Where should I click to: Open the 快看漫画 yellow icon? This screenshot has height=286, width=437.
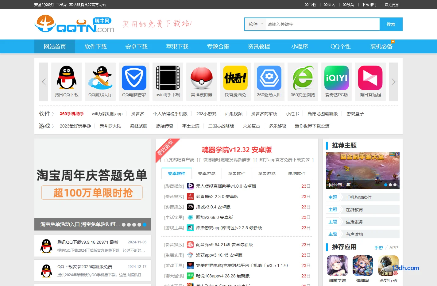tap(235, 78)
